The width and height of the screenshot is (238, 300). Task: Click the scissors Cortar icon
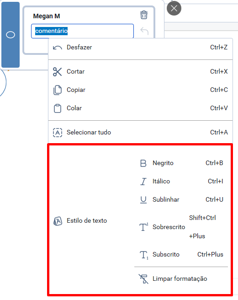tap(58, 72)
